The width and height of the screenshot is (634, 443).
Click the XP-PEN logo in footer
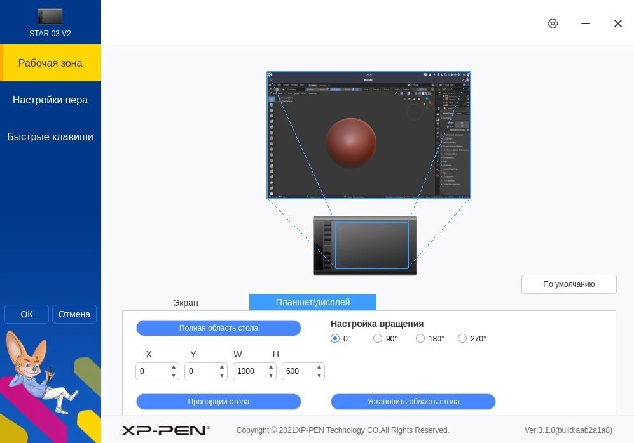(x=166, y=430)
